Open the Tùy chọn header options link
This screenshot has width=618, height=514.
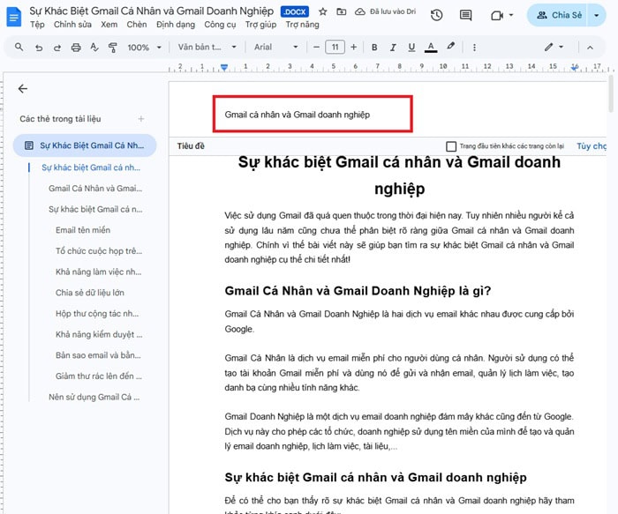click(x=592, y=146)
